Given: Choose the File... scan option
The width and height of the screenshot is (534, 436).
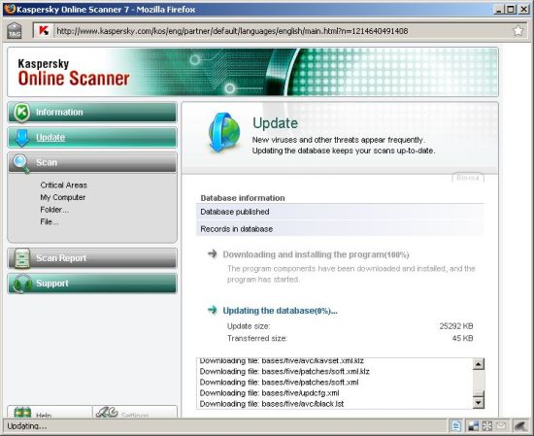Looking at the screenshot, I should click(x=50, y=221).
